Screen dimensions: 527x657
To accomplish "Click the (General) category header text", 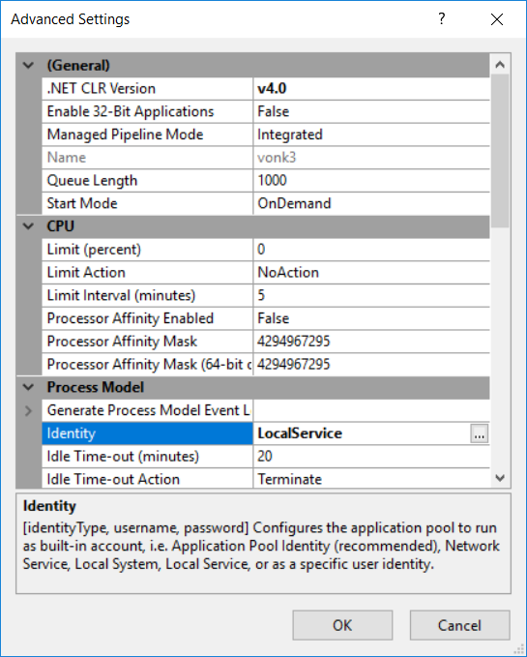I will 78,66.
